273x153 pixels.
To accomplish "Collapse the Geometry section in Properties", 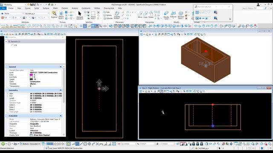I will [x=61, y=90].
